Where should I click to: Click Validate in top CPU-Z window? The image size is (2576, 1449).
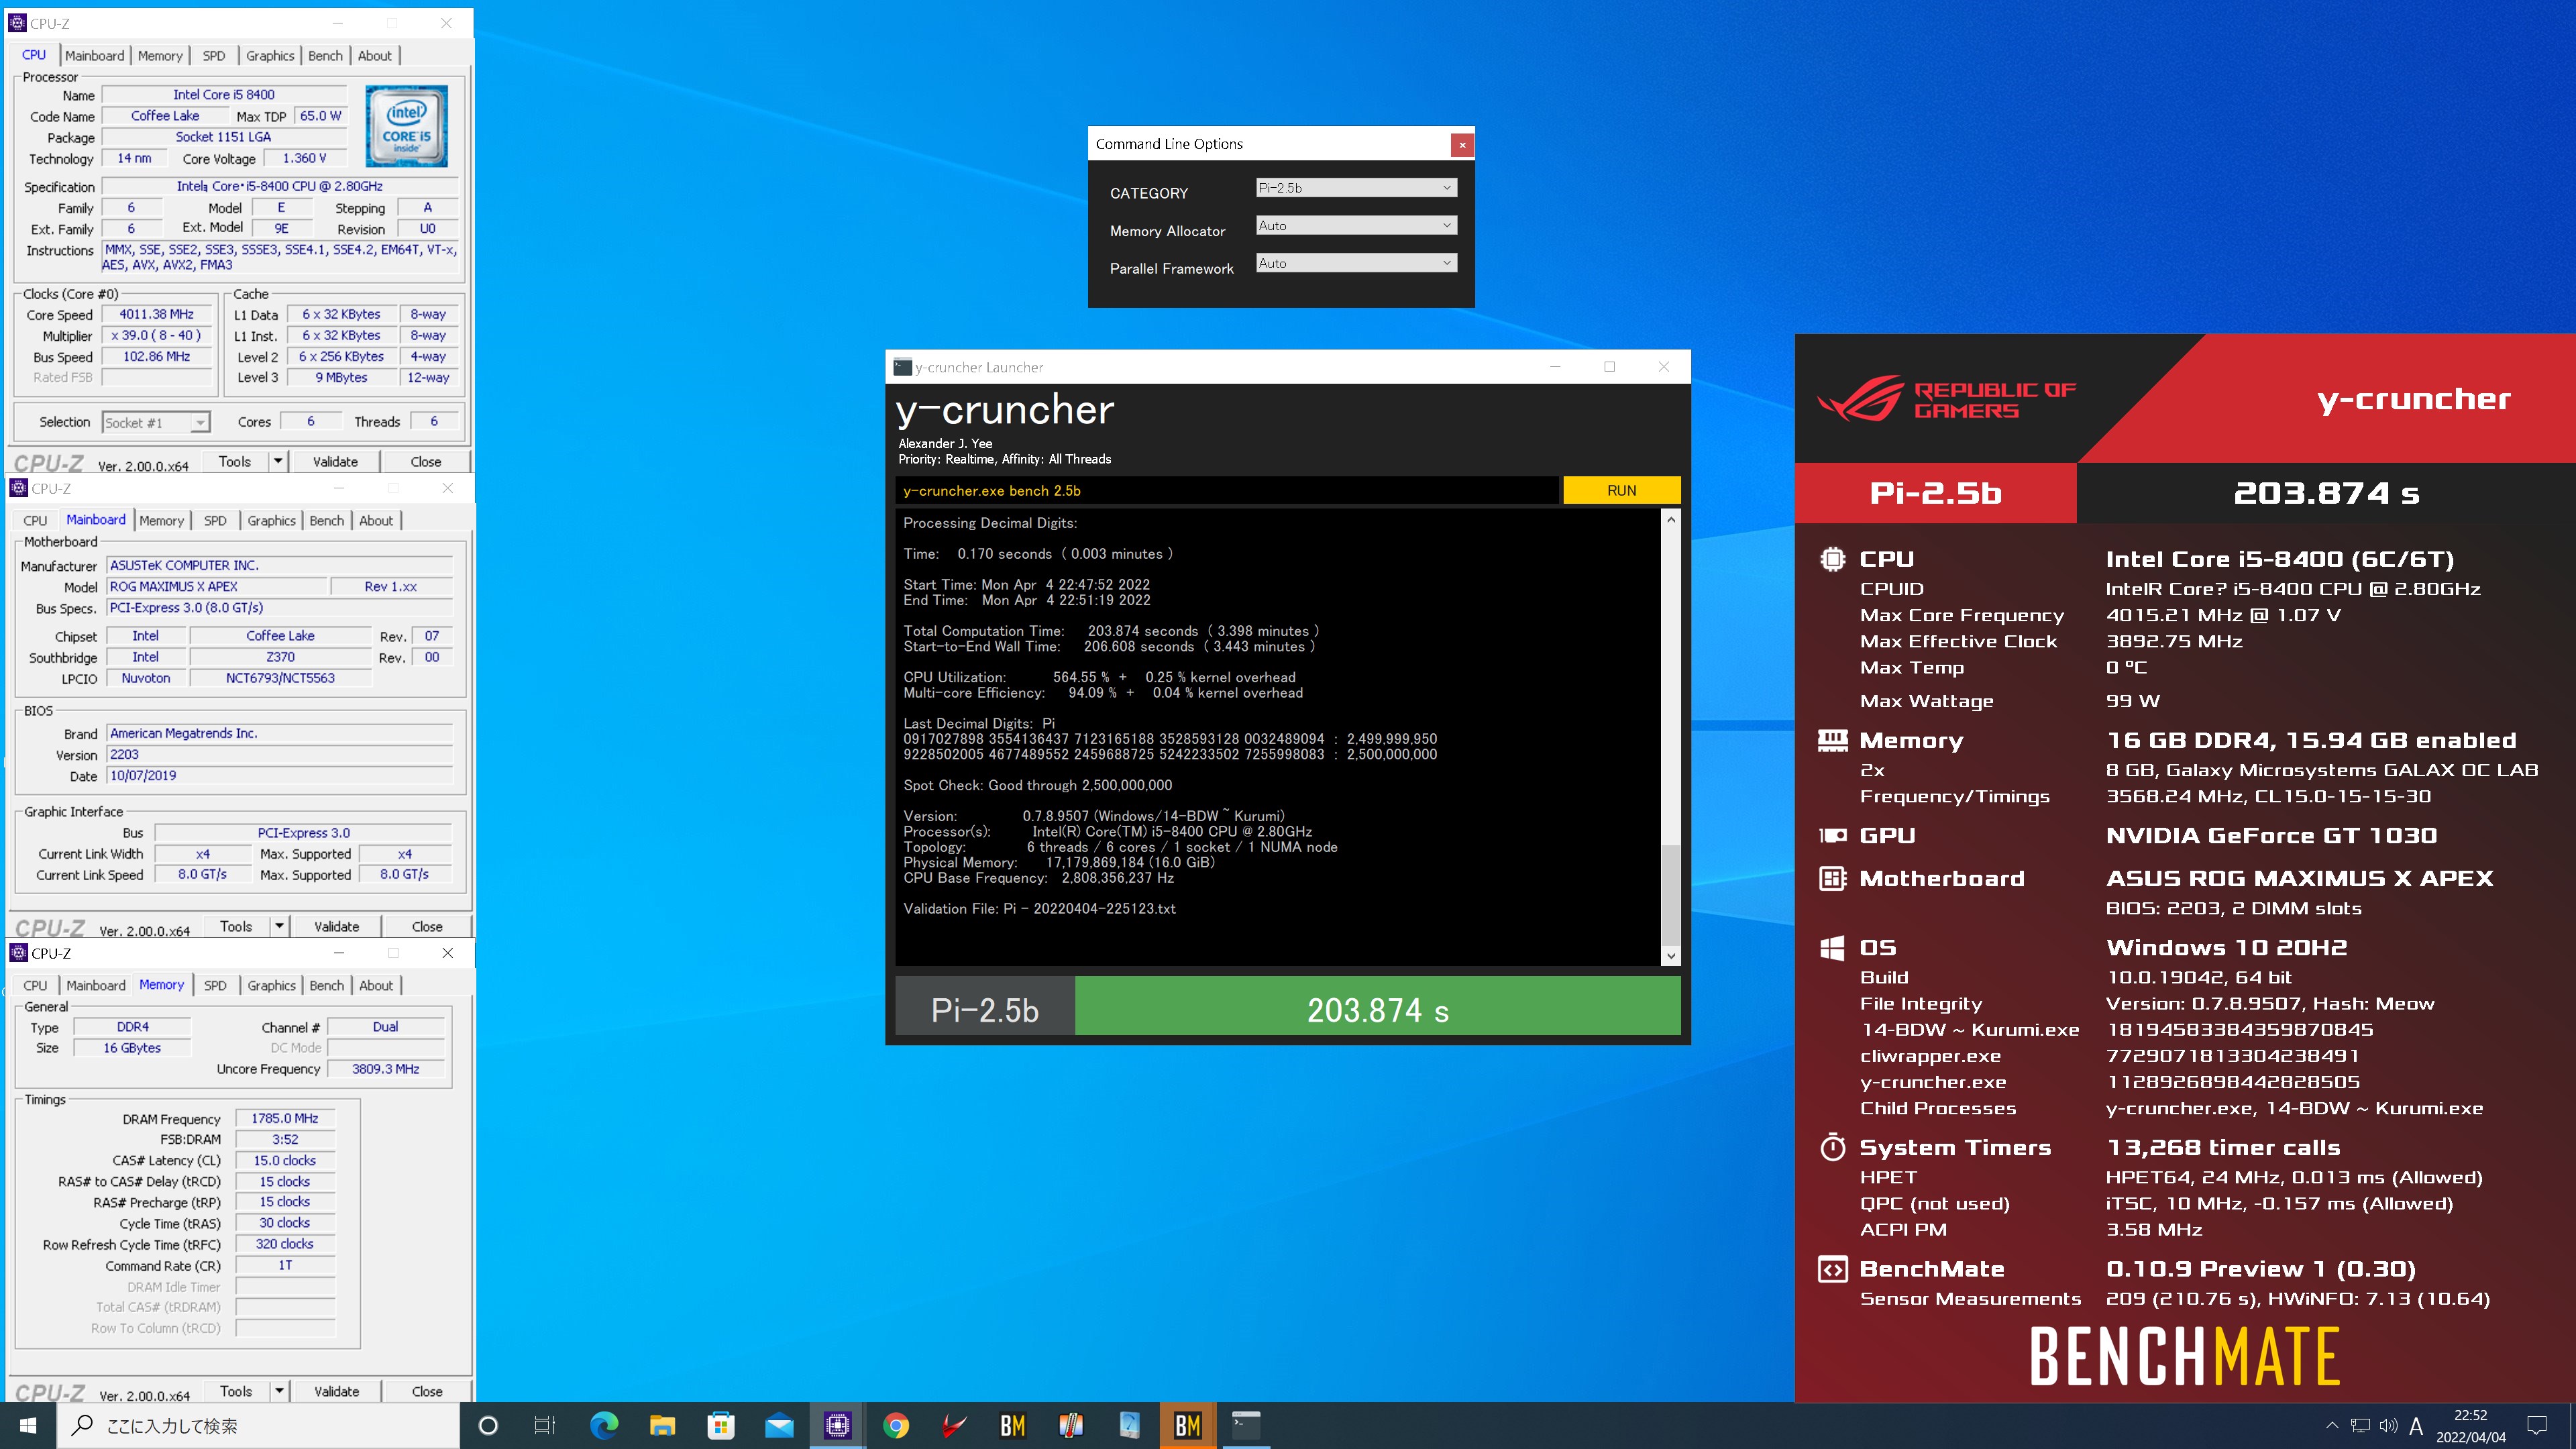335,462
